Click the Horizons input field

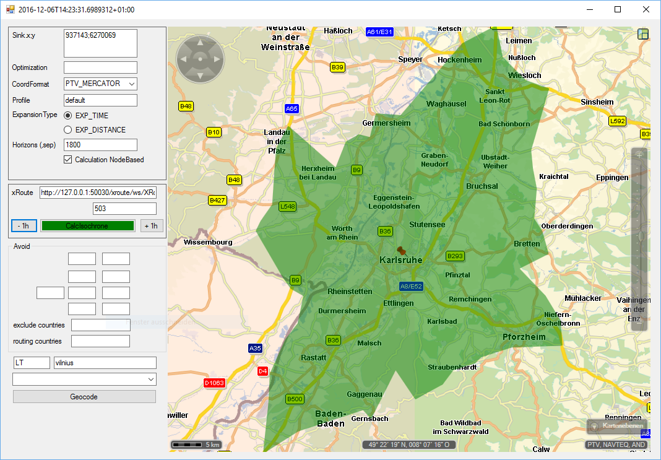(x=100, y=145)
